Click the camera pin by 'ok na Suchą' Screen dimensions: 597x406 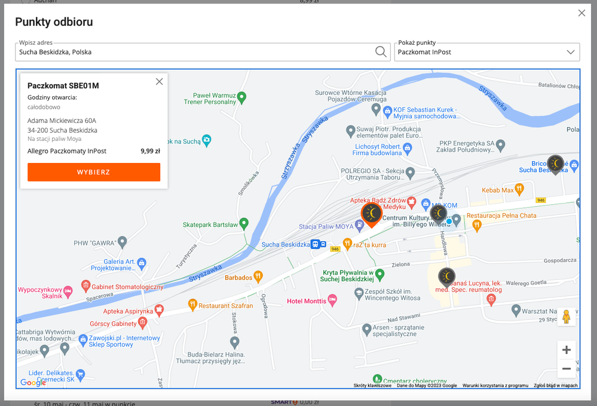pos(206,140)
